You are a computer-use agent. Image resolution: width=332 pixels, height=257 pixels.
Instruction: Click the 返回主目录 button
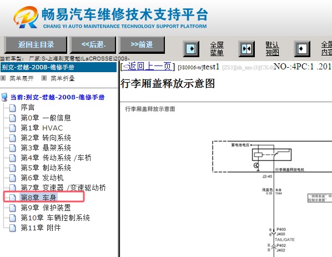pyautogui.click(x=36, y=44)
